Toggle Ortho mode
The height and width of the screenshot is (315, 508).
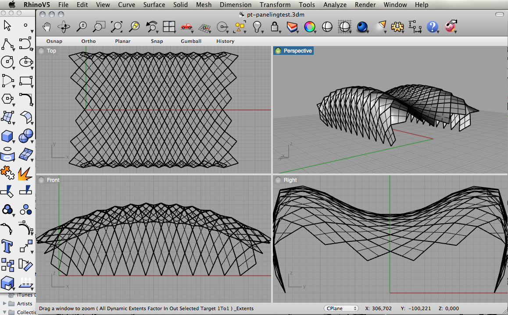88,41
